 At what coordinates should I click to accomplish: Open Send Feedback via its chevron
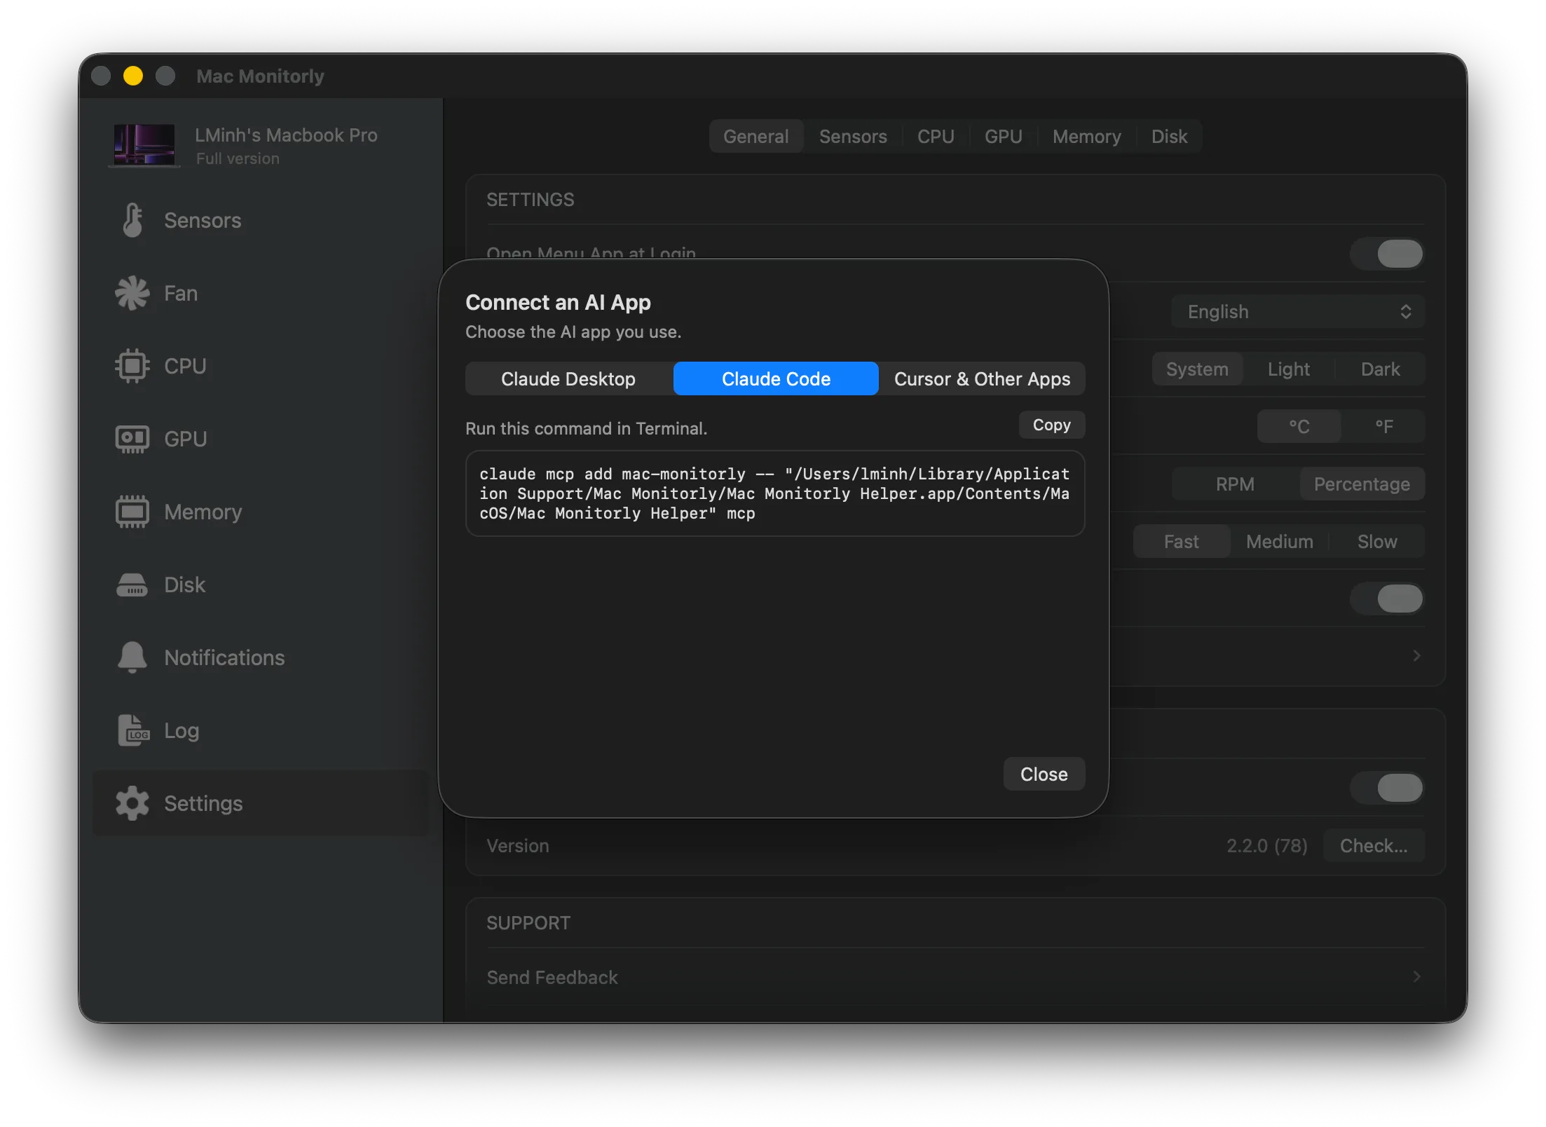coord(1416,976)
